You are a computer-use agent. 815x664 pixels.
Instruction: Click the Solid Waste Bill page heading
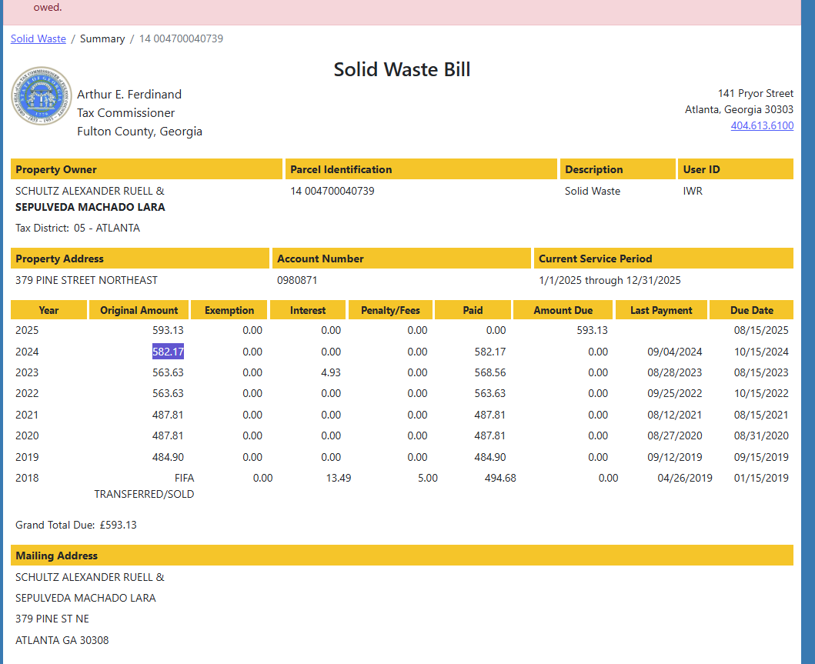click(402, 69)
